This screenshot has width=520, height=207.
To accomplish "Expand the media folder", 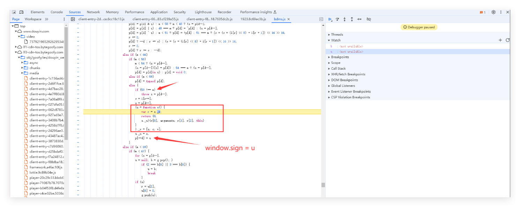I will [22, 73].
